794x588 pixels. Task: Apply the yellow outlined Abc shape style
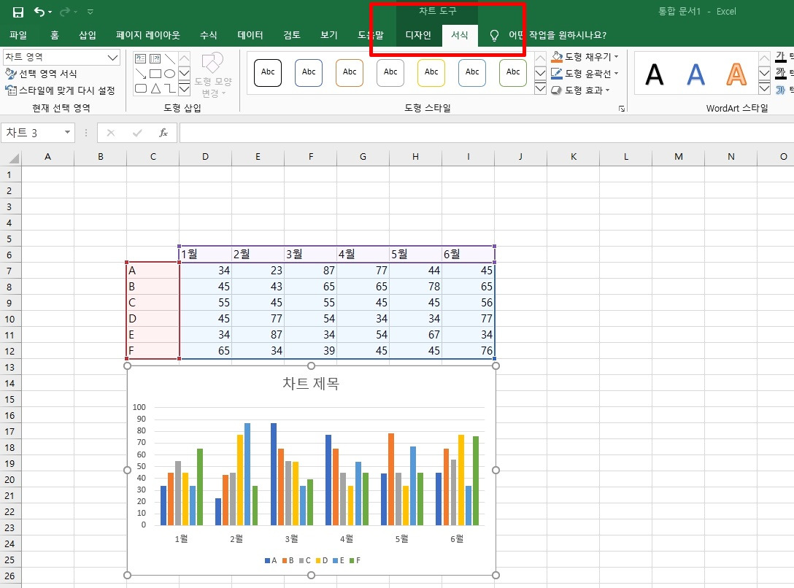click(431, 72)
